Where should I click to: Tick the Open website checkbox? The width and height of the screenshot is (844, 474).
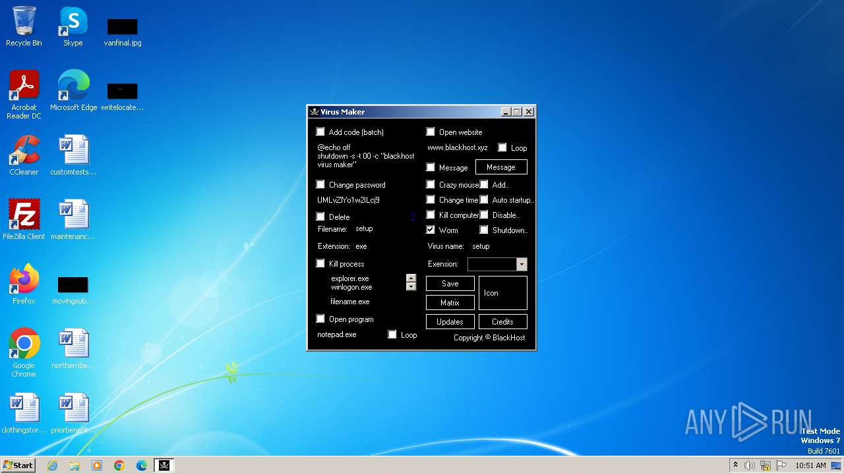coord(431,132)
